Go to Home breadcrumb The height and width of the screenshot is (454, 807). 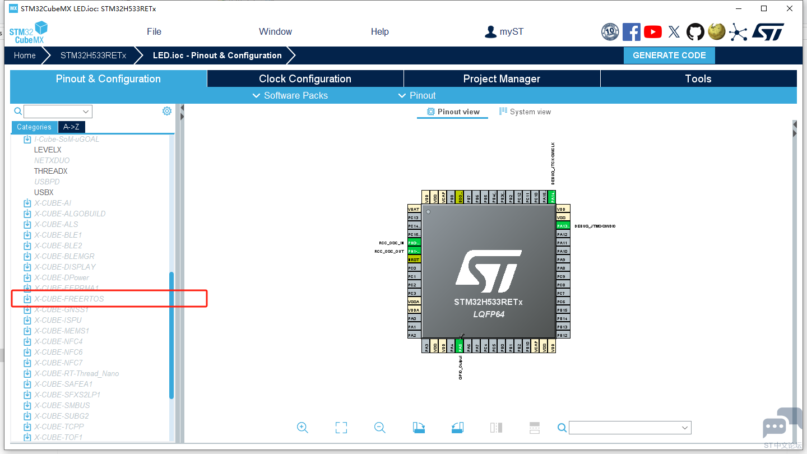click(x=25, y=55)
